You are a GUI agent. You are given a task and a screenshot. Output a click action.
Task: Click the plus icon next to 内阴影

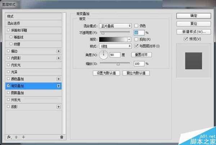[x=59, y=58]
